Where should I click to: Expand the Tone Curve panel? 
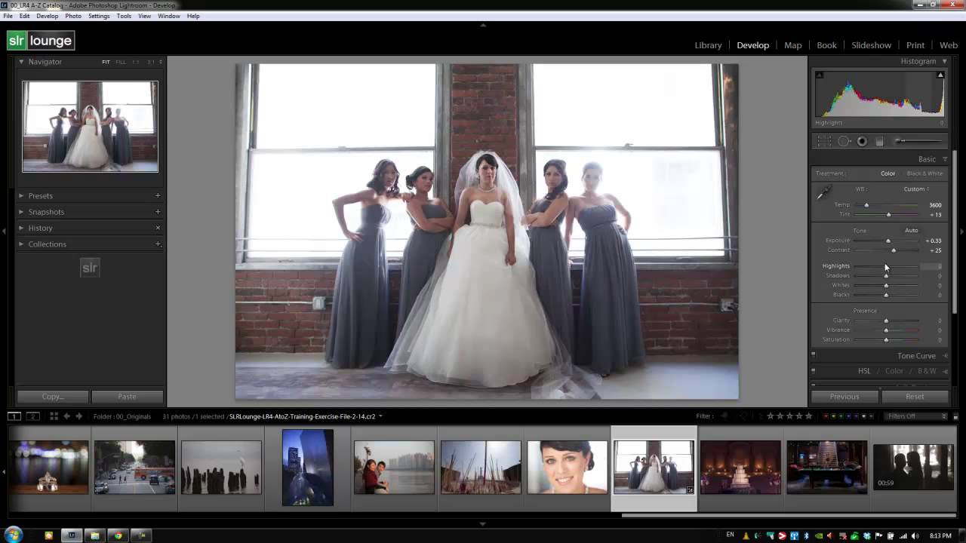click(x=945, y=356)
